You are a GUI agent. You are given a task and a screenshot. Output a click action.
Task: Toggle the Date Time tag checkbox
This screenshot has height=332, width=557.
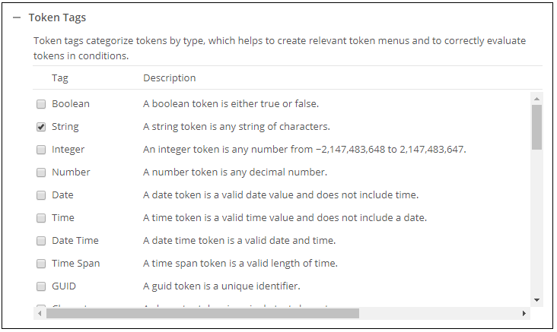(41, 241)
